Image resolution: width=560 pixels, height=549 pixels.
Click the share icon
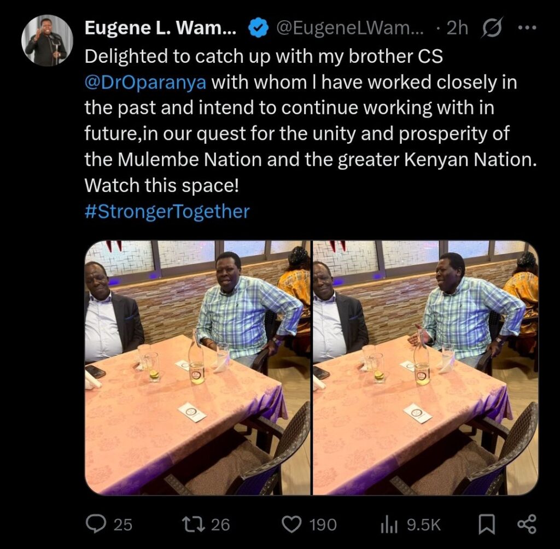click(527, 524)
